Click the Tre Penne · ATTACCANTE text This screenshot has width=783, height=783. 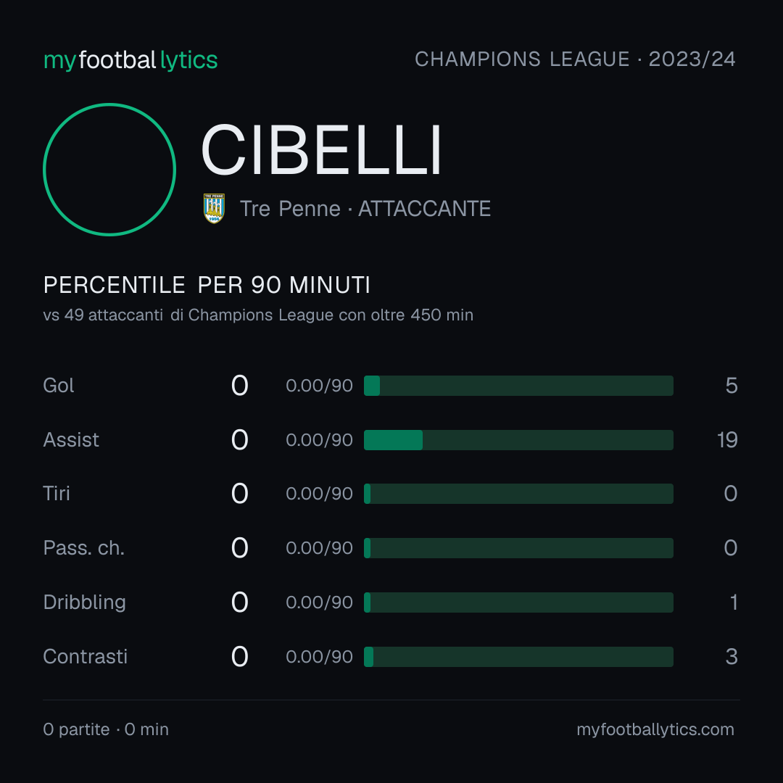pyautogui.click(x=365, y=209)
